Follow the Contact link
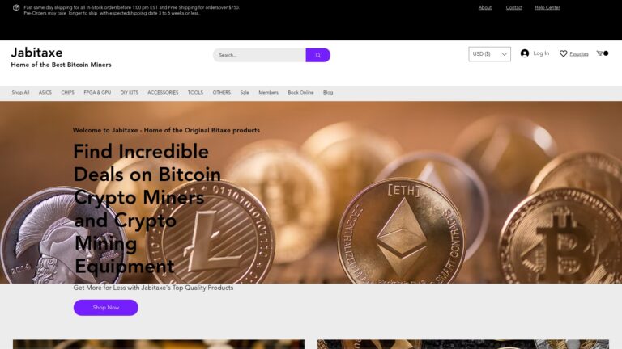Image resolution: width=622 pixels, height=349 pixels. pyautogui.click(x=513, y=7)
